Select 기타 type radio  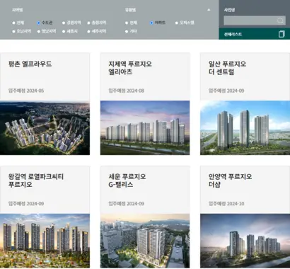[x=127, y=31]
